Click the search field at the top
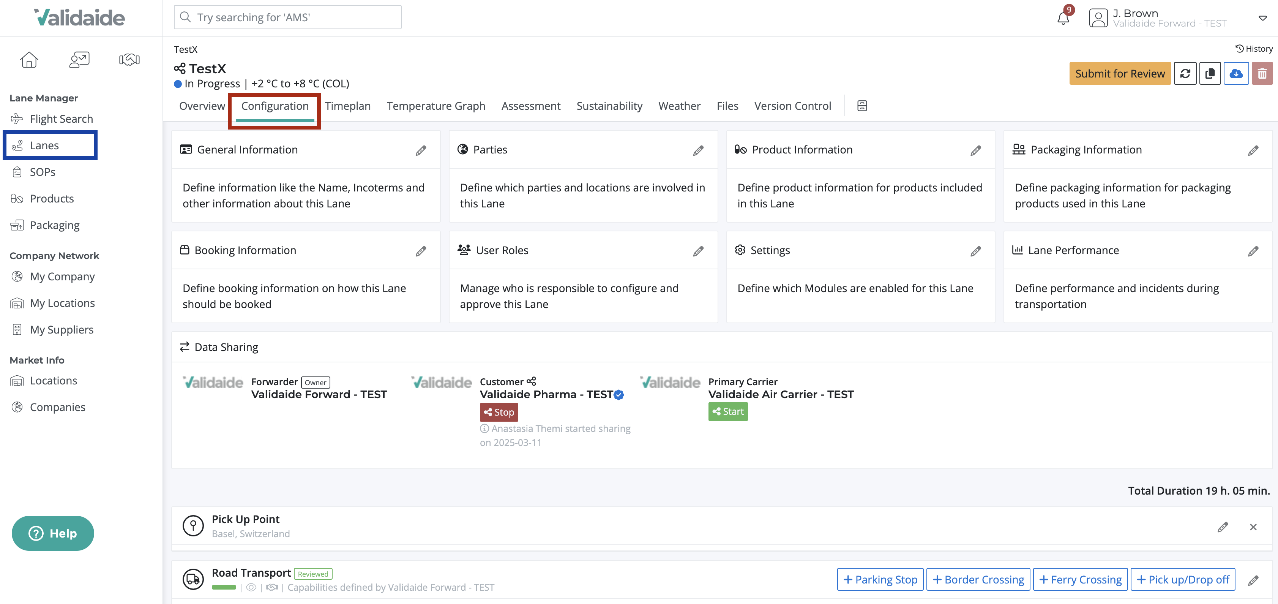 [287, 17]
